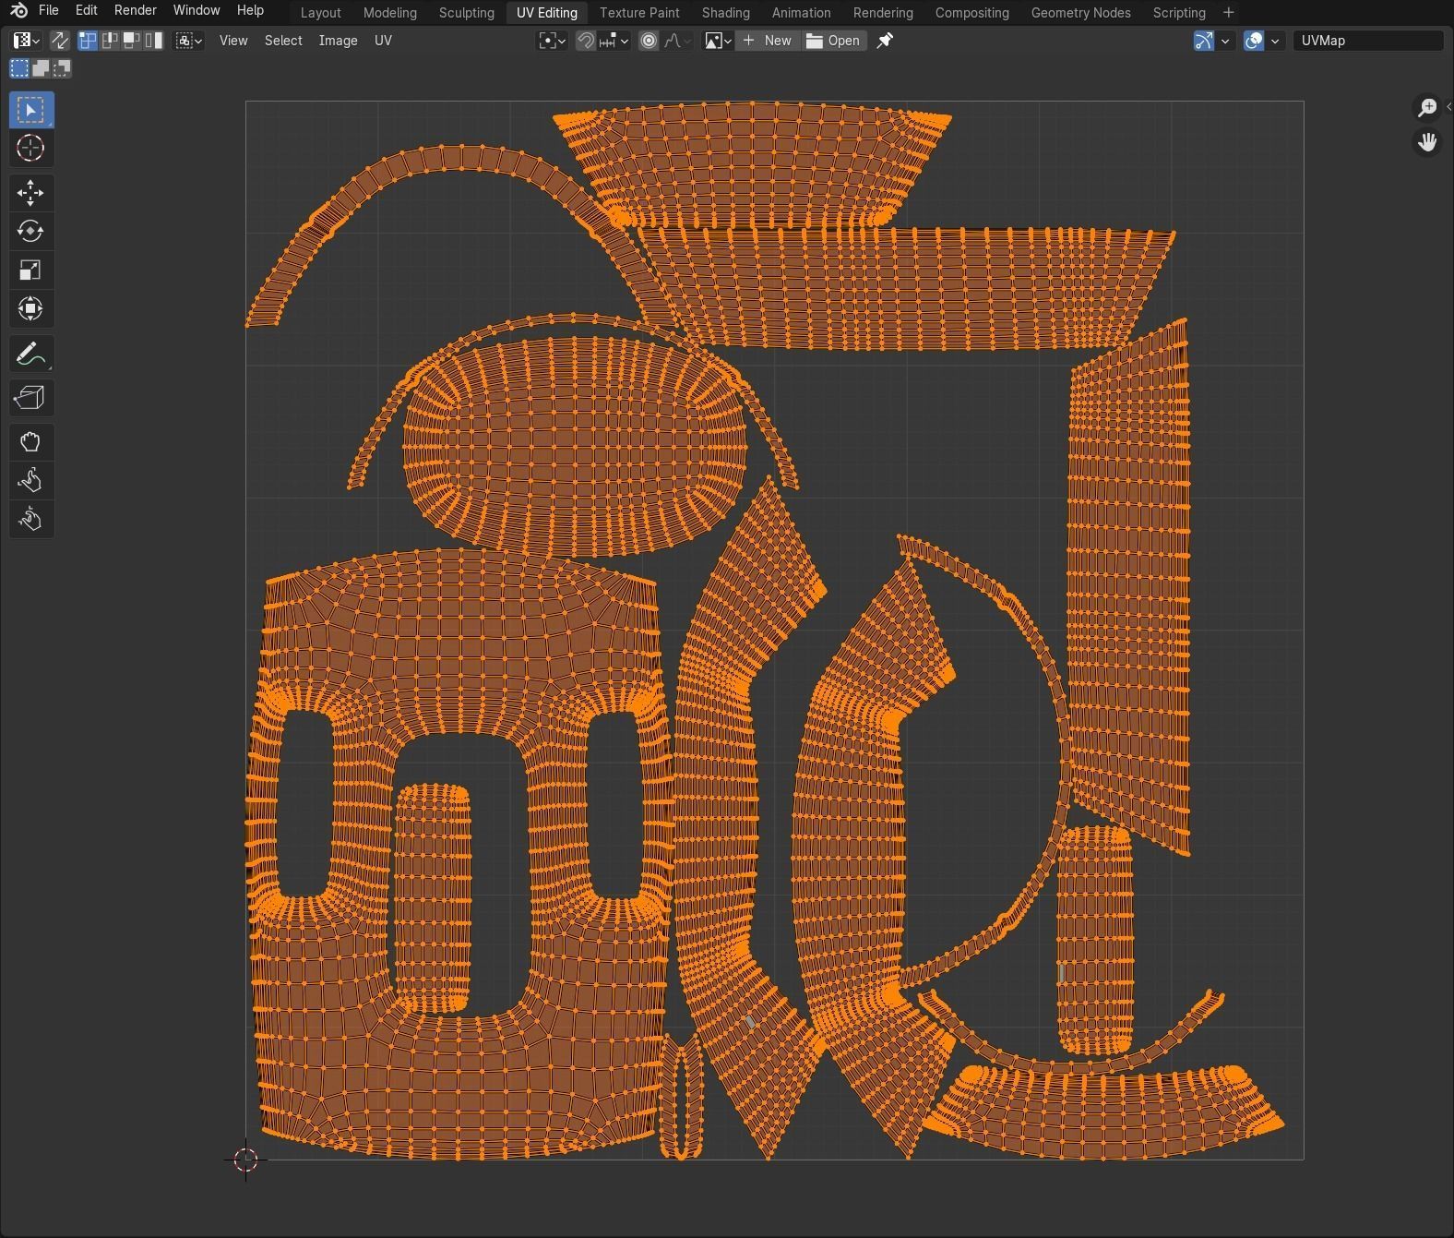The width and height of the screenshot is (1454, 1238).
Task: Select the Rotate tool
Action: (x=30, y=231)
